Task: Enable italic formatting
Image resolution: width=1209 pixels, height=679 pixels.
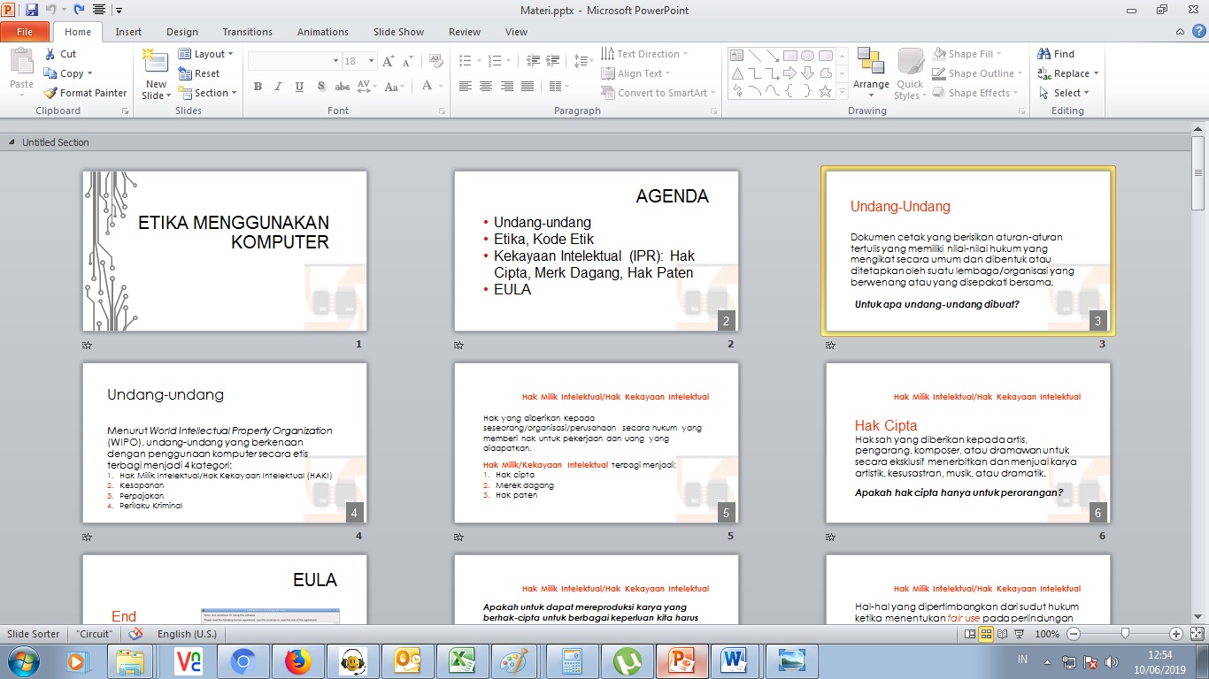Action: pyautogui.click(x=277, y=87)
